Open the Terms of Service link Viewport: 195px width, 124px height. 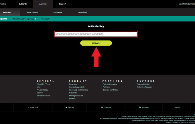pos(44,96)
